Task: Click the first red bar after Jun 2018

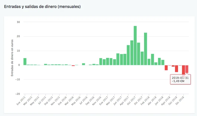Action: (166, 68)
